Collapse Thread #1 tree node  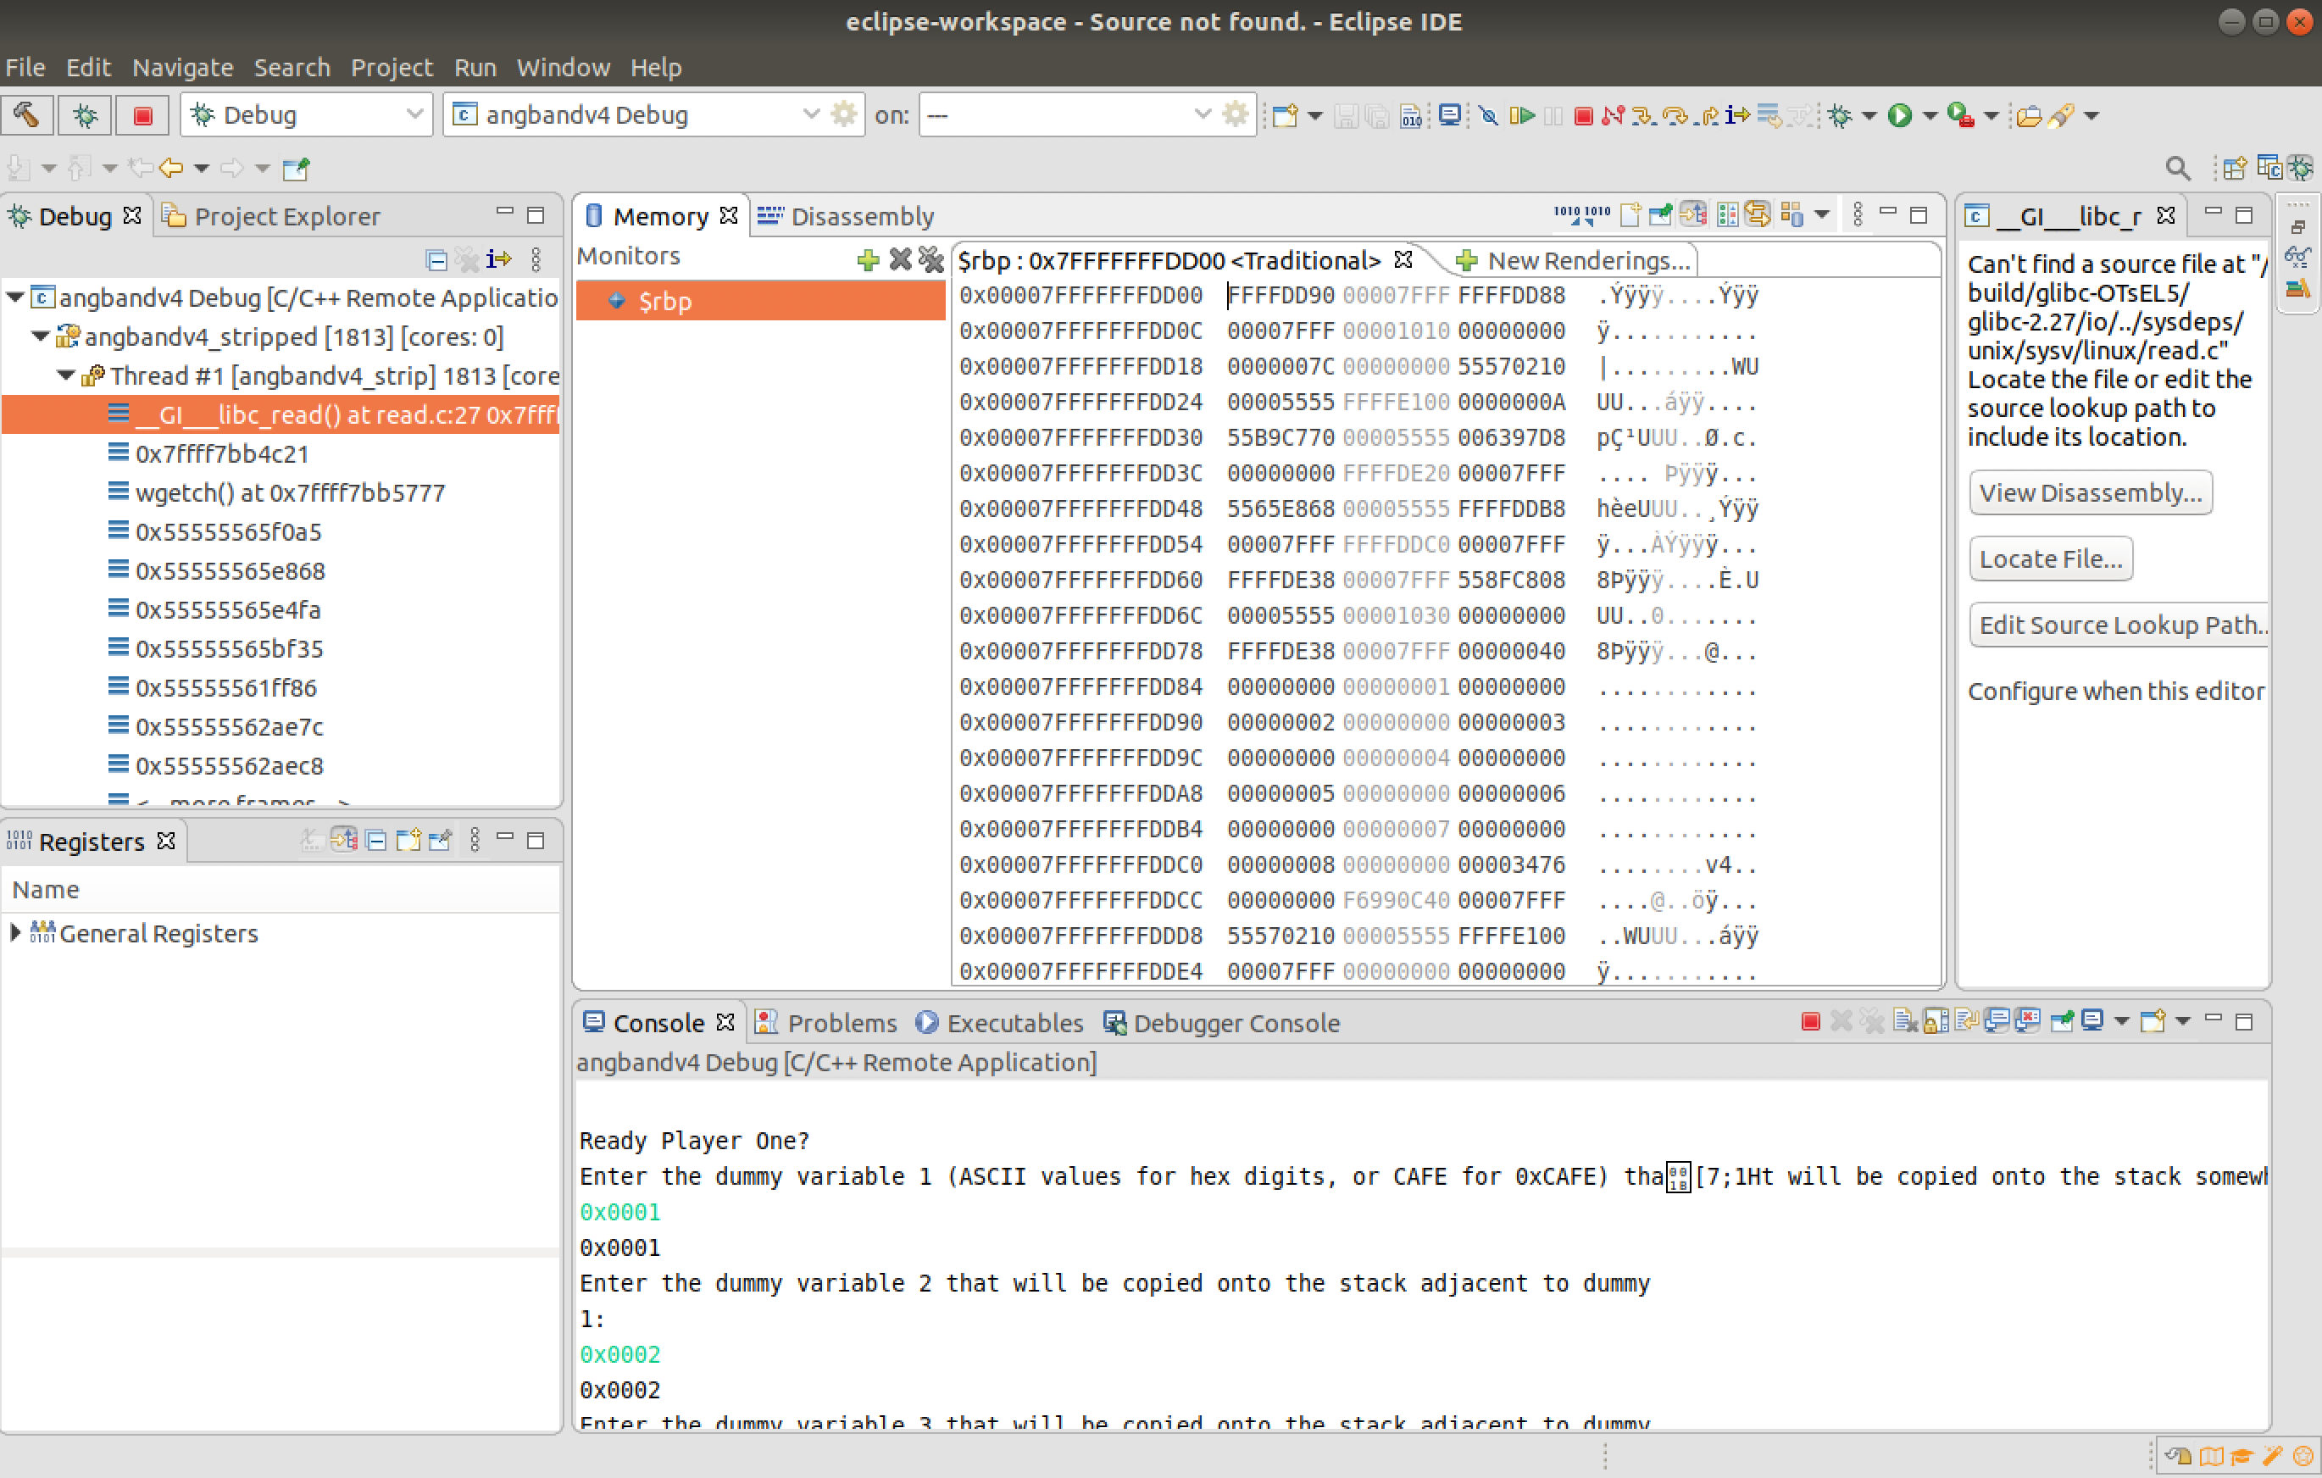(65, 375)
